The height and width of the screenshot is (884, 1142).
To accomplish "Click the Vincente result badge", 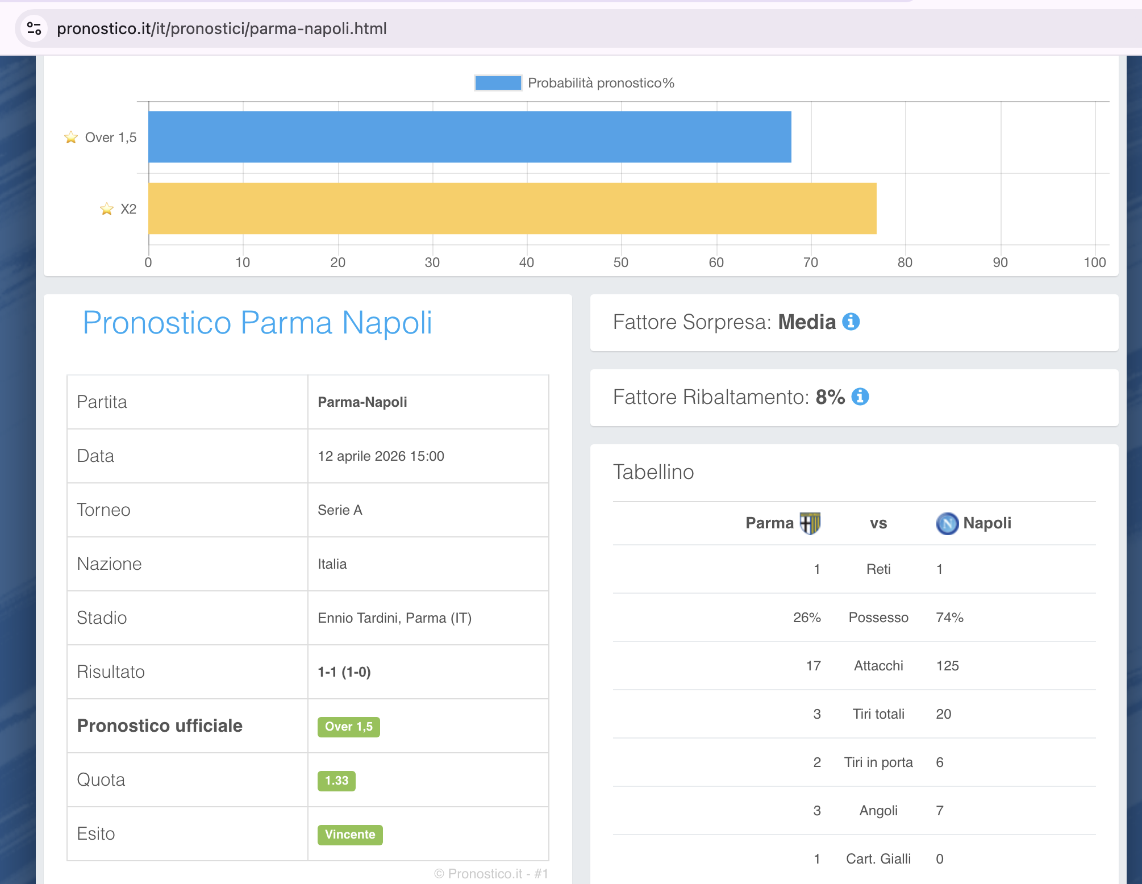I will click(350, 835).
